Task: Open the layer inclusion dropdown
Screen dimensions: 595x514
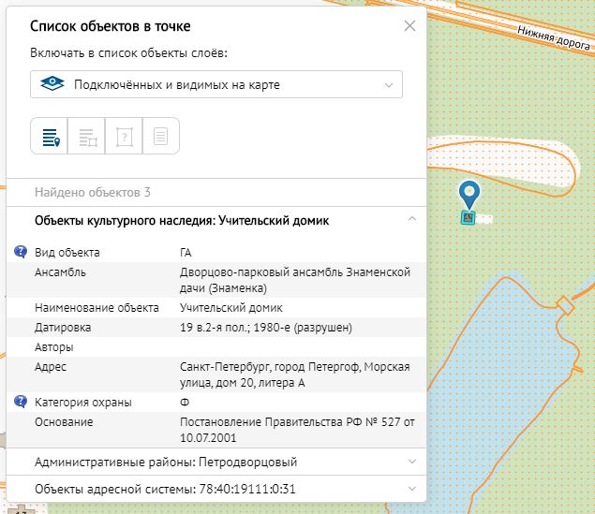Action: click(x=216, y=85)
